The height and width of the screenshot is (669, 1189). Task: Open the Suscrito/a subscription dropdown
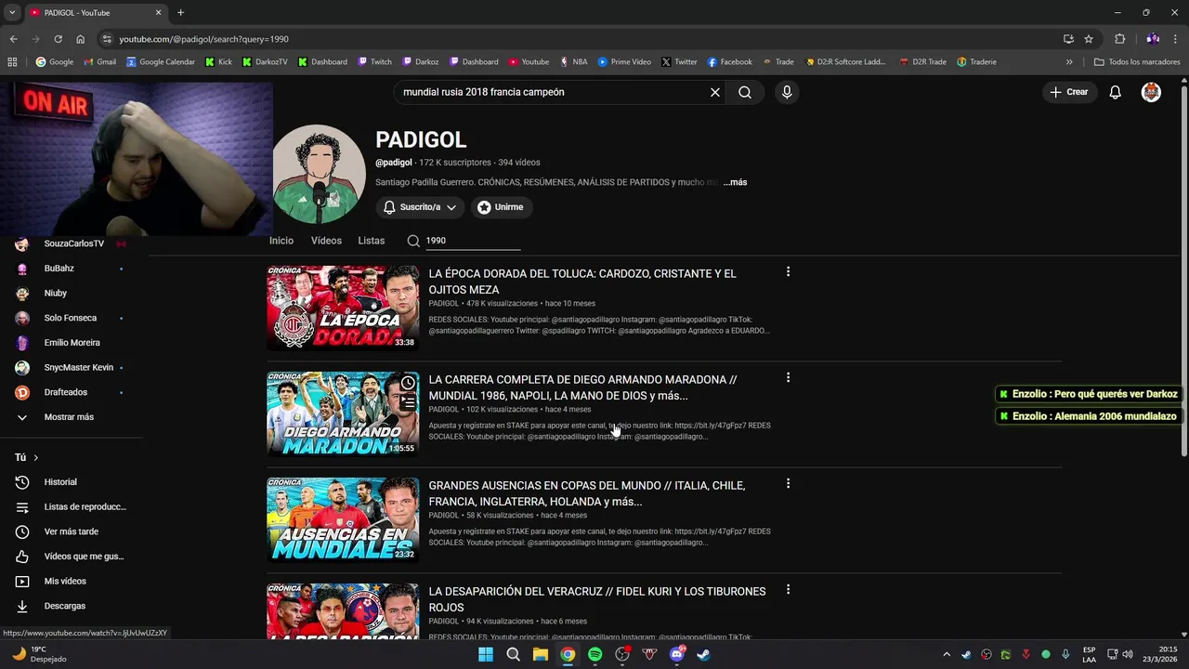click(x=420, y=207)
